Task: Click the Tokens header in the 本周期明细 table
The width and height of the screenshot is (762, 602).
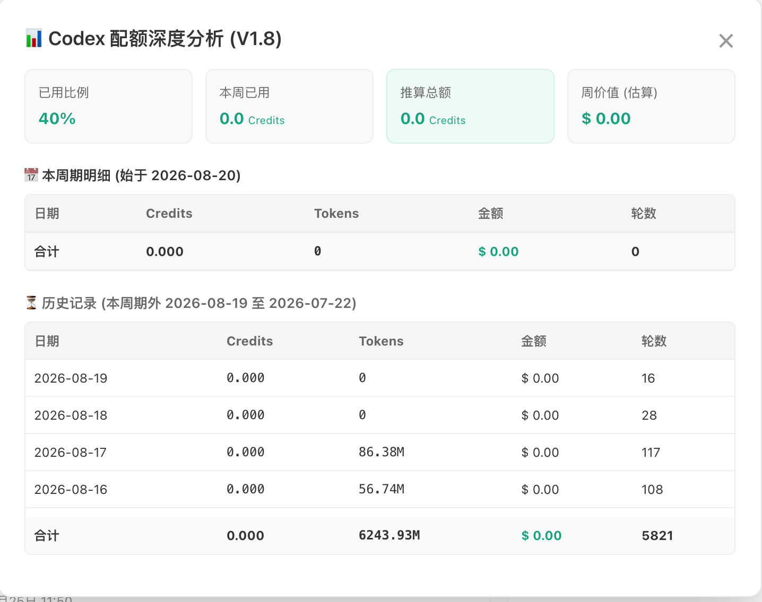Action: pos(336,214)
